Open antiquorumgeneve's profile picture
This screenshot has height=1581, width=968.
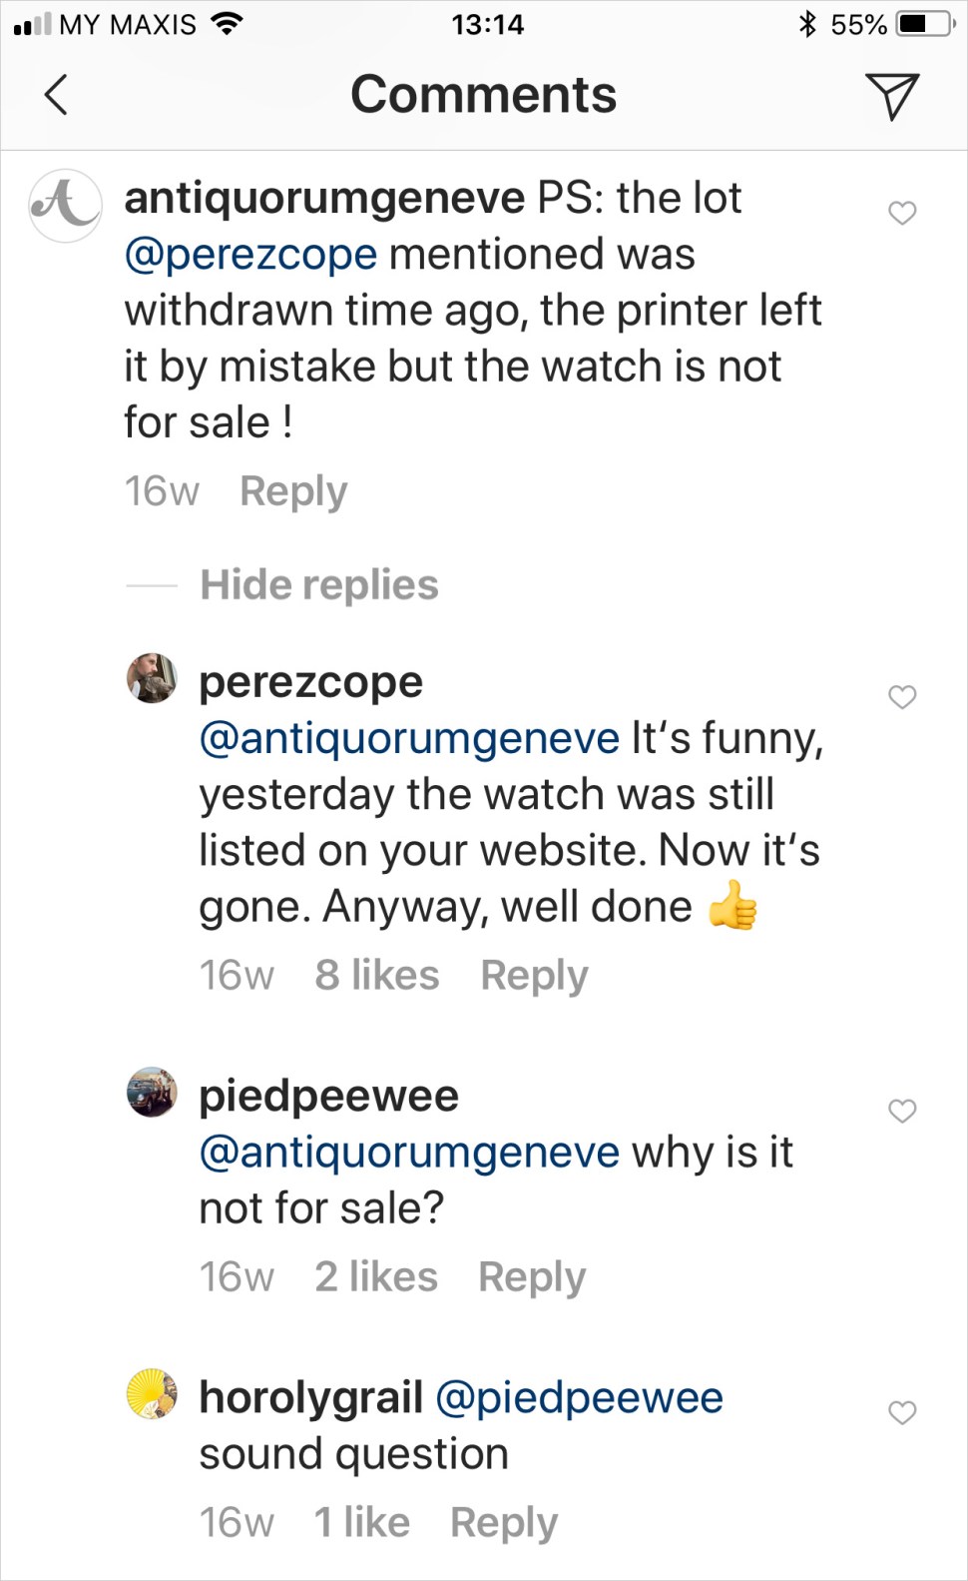click(64, 207)
